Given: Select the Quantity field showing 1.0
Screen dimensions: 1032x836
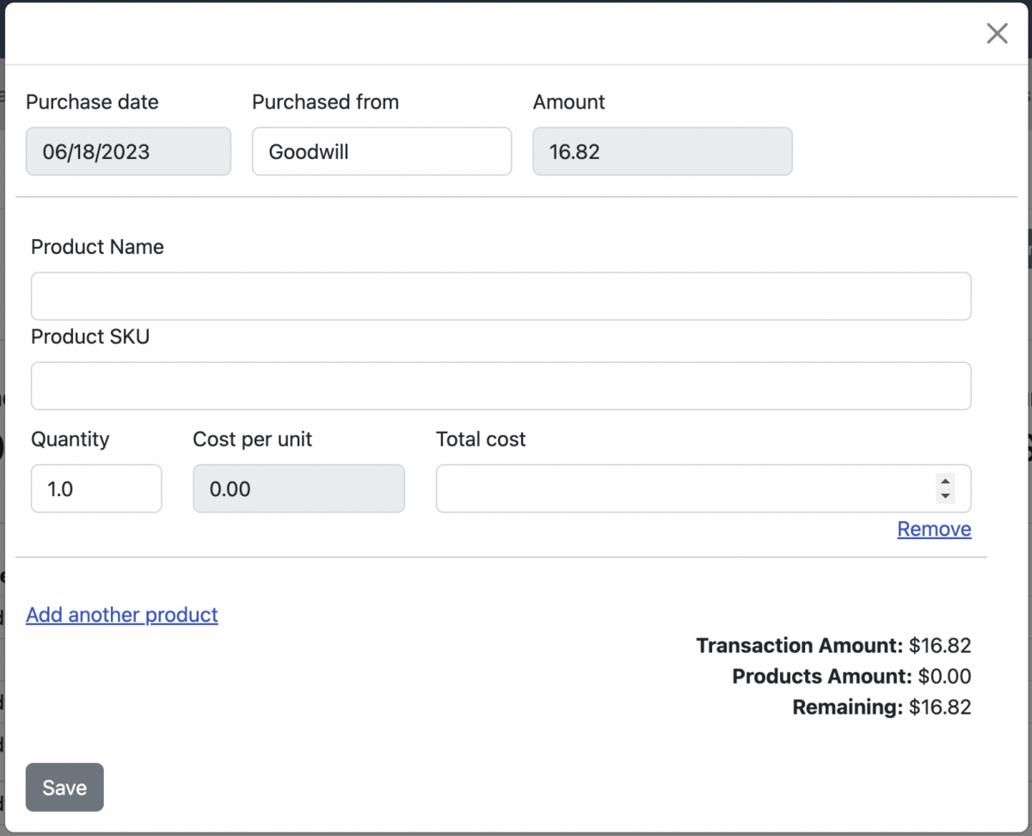Looking at the screenshot, I should [95, 489].
